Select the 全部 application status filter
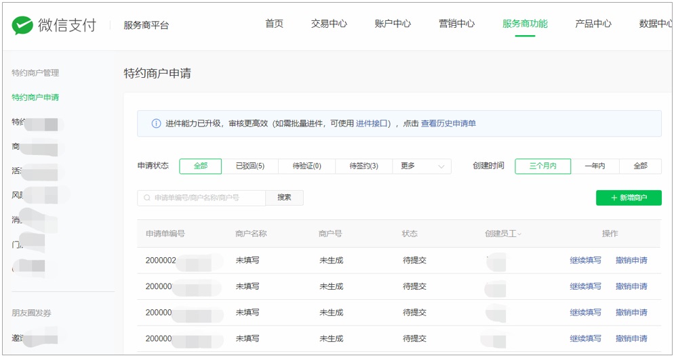676x358 pixels. pyautogui.click(x=200, y=166)
